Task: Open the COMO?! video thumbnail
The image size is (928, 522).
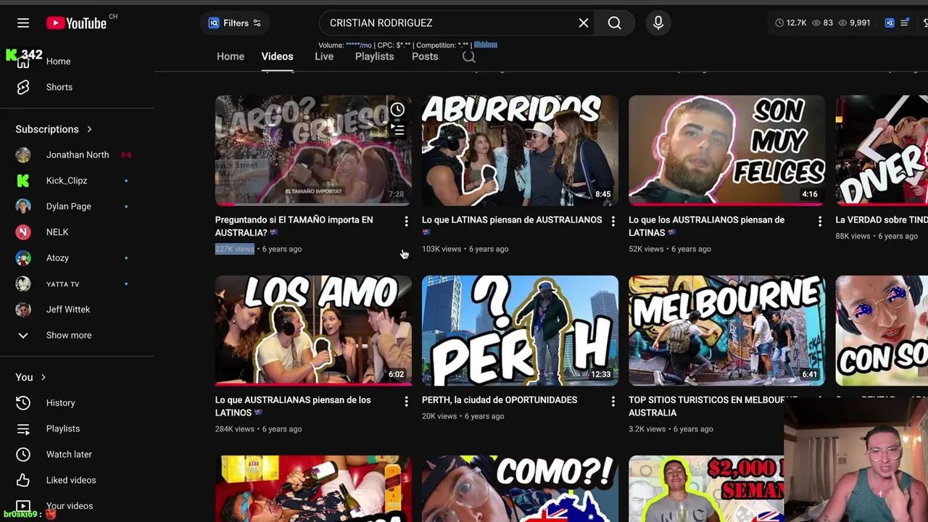Action: pyautogui.click(x=520, y=489)
